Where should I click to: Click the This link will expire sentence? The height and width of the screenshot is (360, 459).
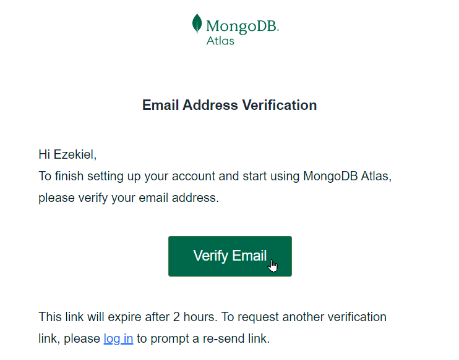pos(128,317)
